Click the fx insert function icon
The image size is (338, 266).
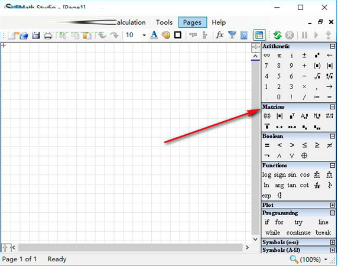[220, 35]
